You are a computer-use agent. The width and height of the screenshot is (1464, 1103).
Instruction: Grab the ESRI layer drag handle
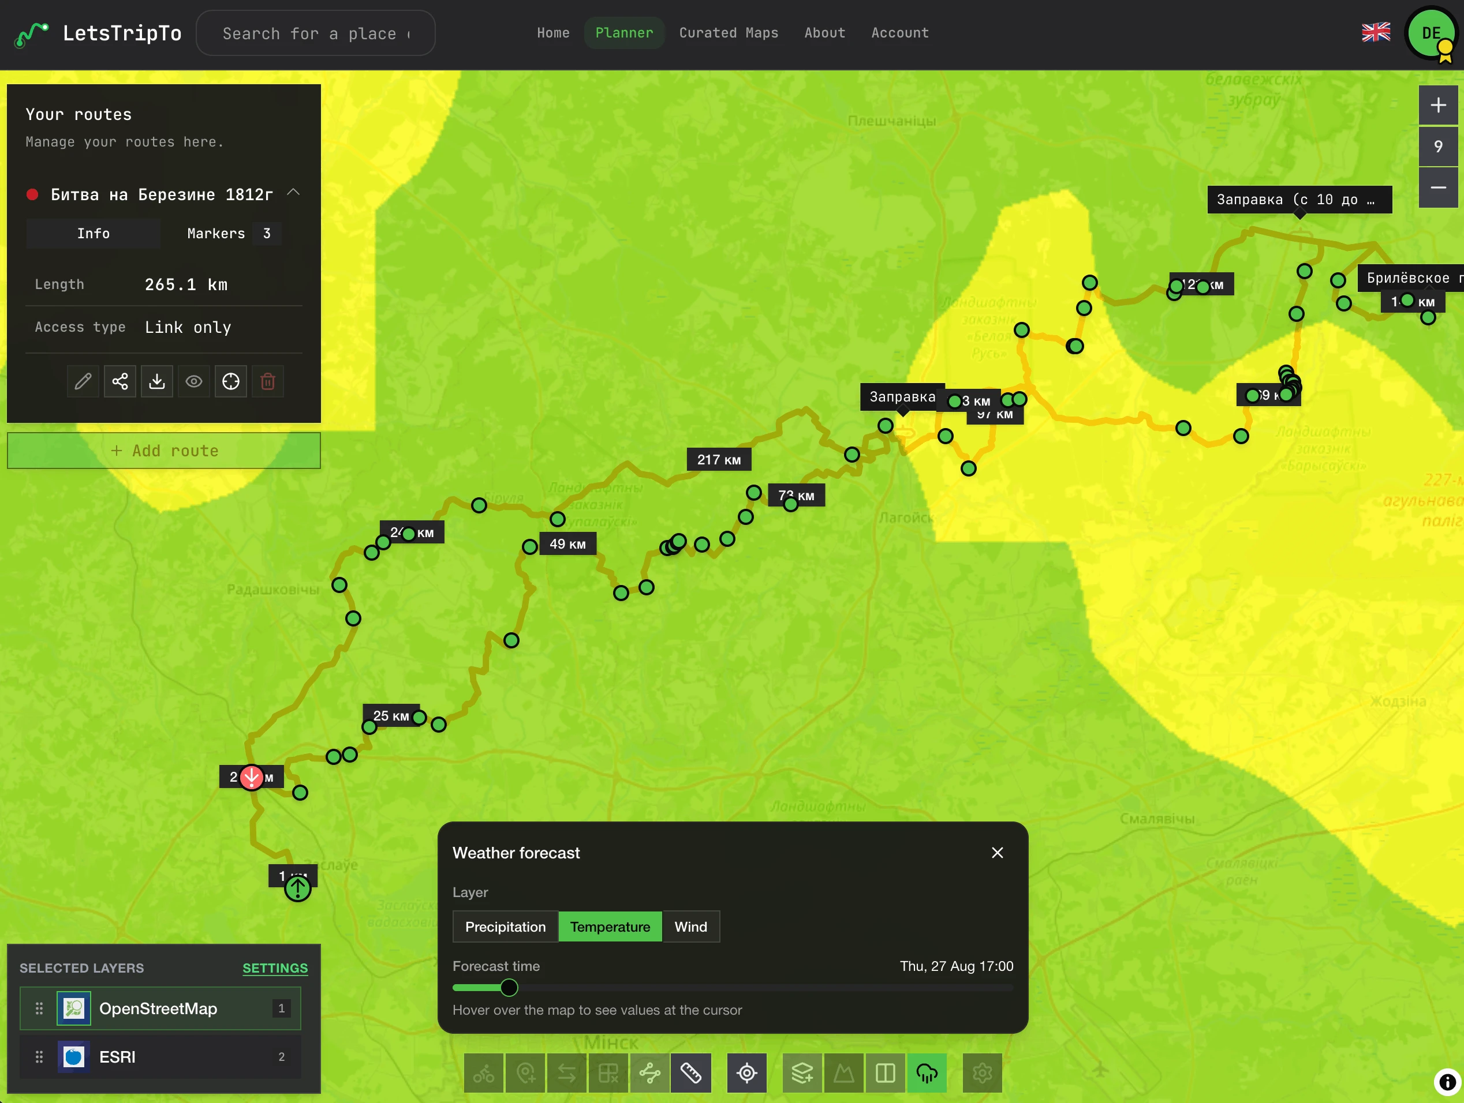(39, 1057)
